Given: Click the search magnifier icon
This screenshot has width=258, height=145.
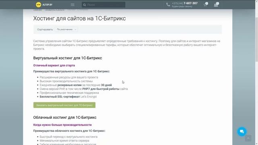Looking at the screenshot, I should [84, 5].
